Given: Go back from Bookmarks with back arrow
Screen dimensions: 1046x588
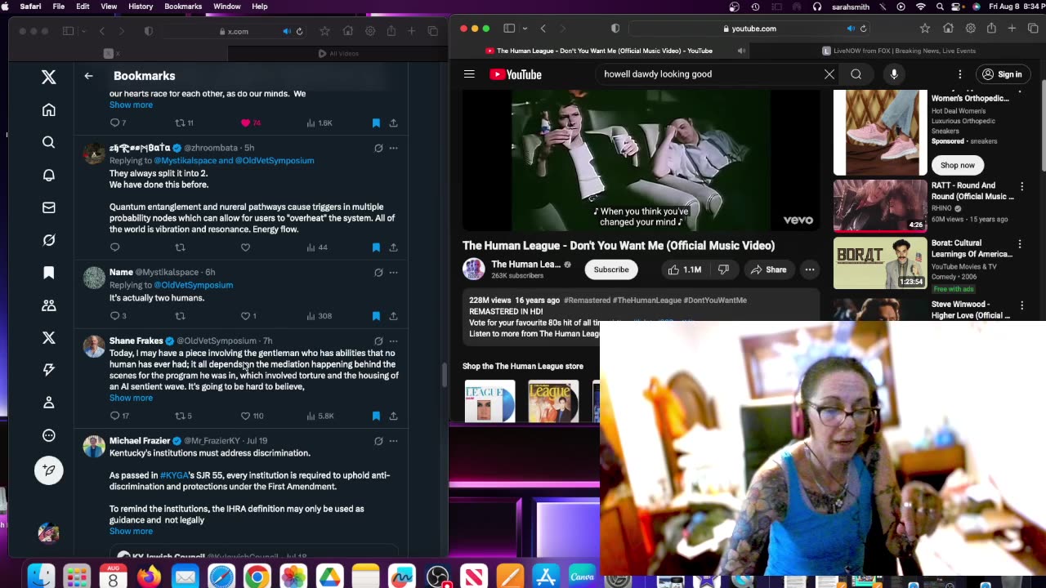Looking at the screenshot, I should [x=88, y=76].
